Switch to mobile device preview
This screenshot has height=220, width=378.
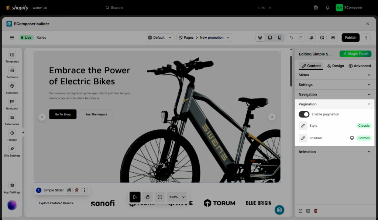pyautogui.click(x=279, y=38)
